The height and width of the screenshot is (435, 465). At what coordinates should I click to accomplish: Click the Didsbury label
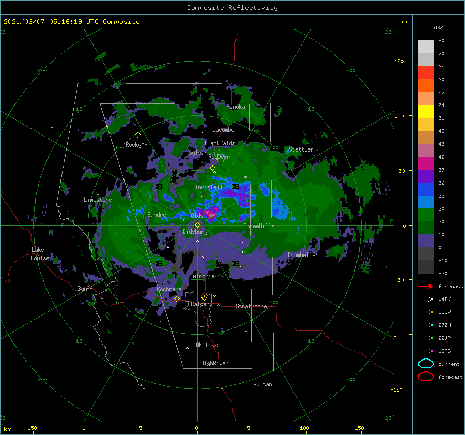tap(195, 232)
